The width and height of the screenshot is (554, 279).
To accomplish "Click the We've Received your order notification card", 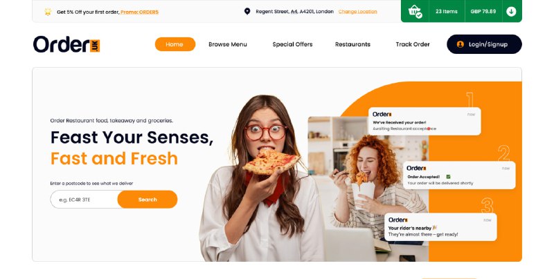I will [425, 121].
